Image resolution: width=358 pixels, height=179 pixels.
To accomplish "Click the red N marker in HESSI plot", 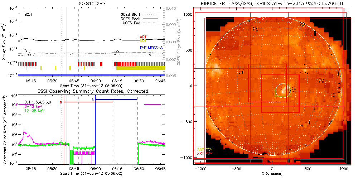I will coord(61,102).
